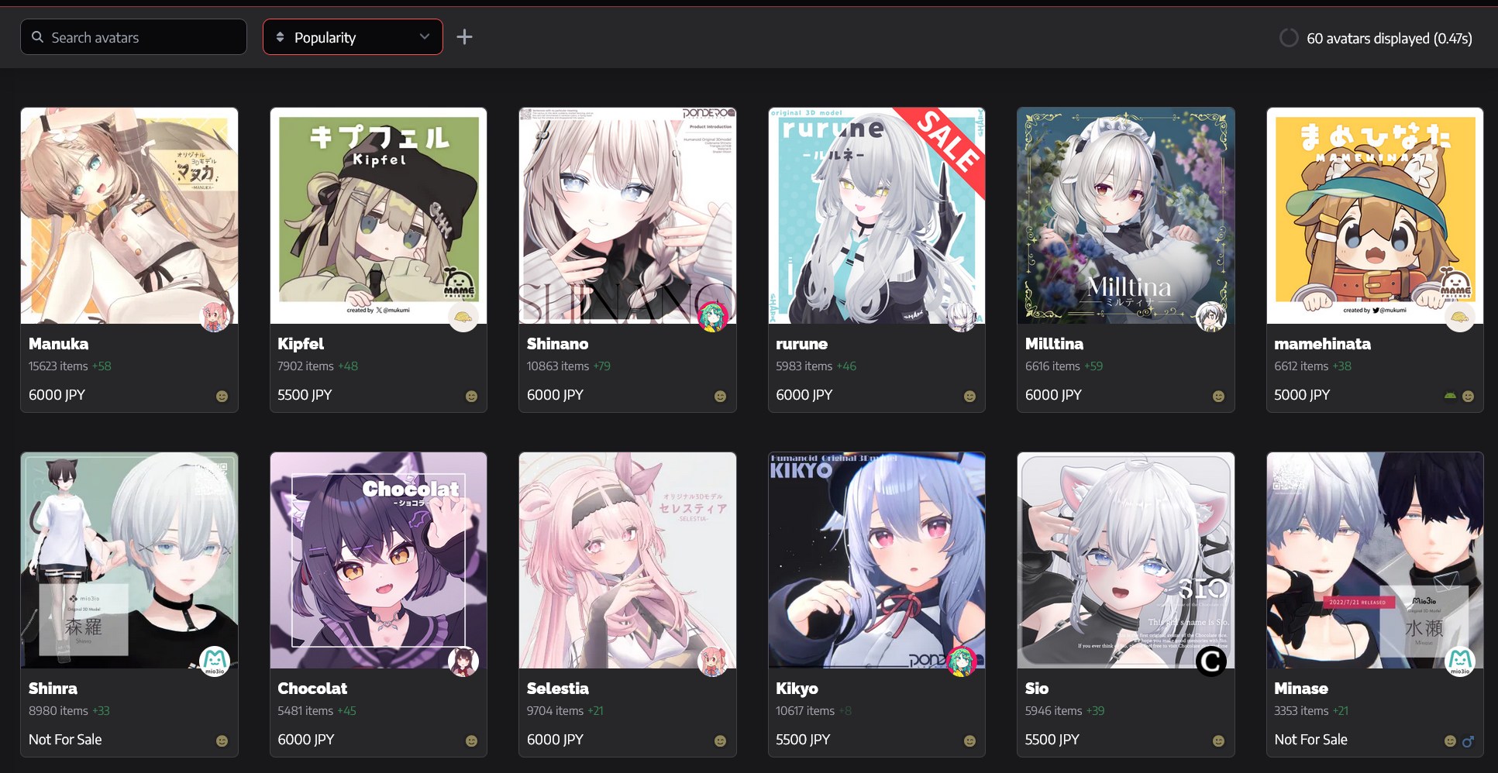Open the Kipfel avatar title link
The width and height of the screenshot is (1498, 773).
(x=301, y=344)
